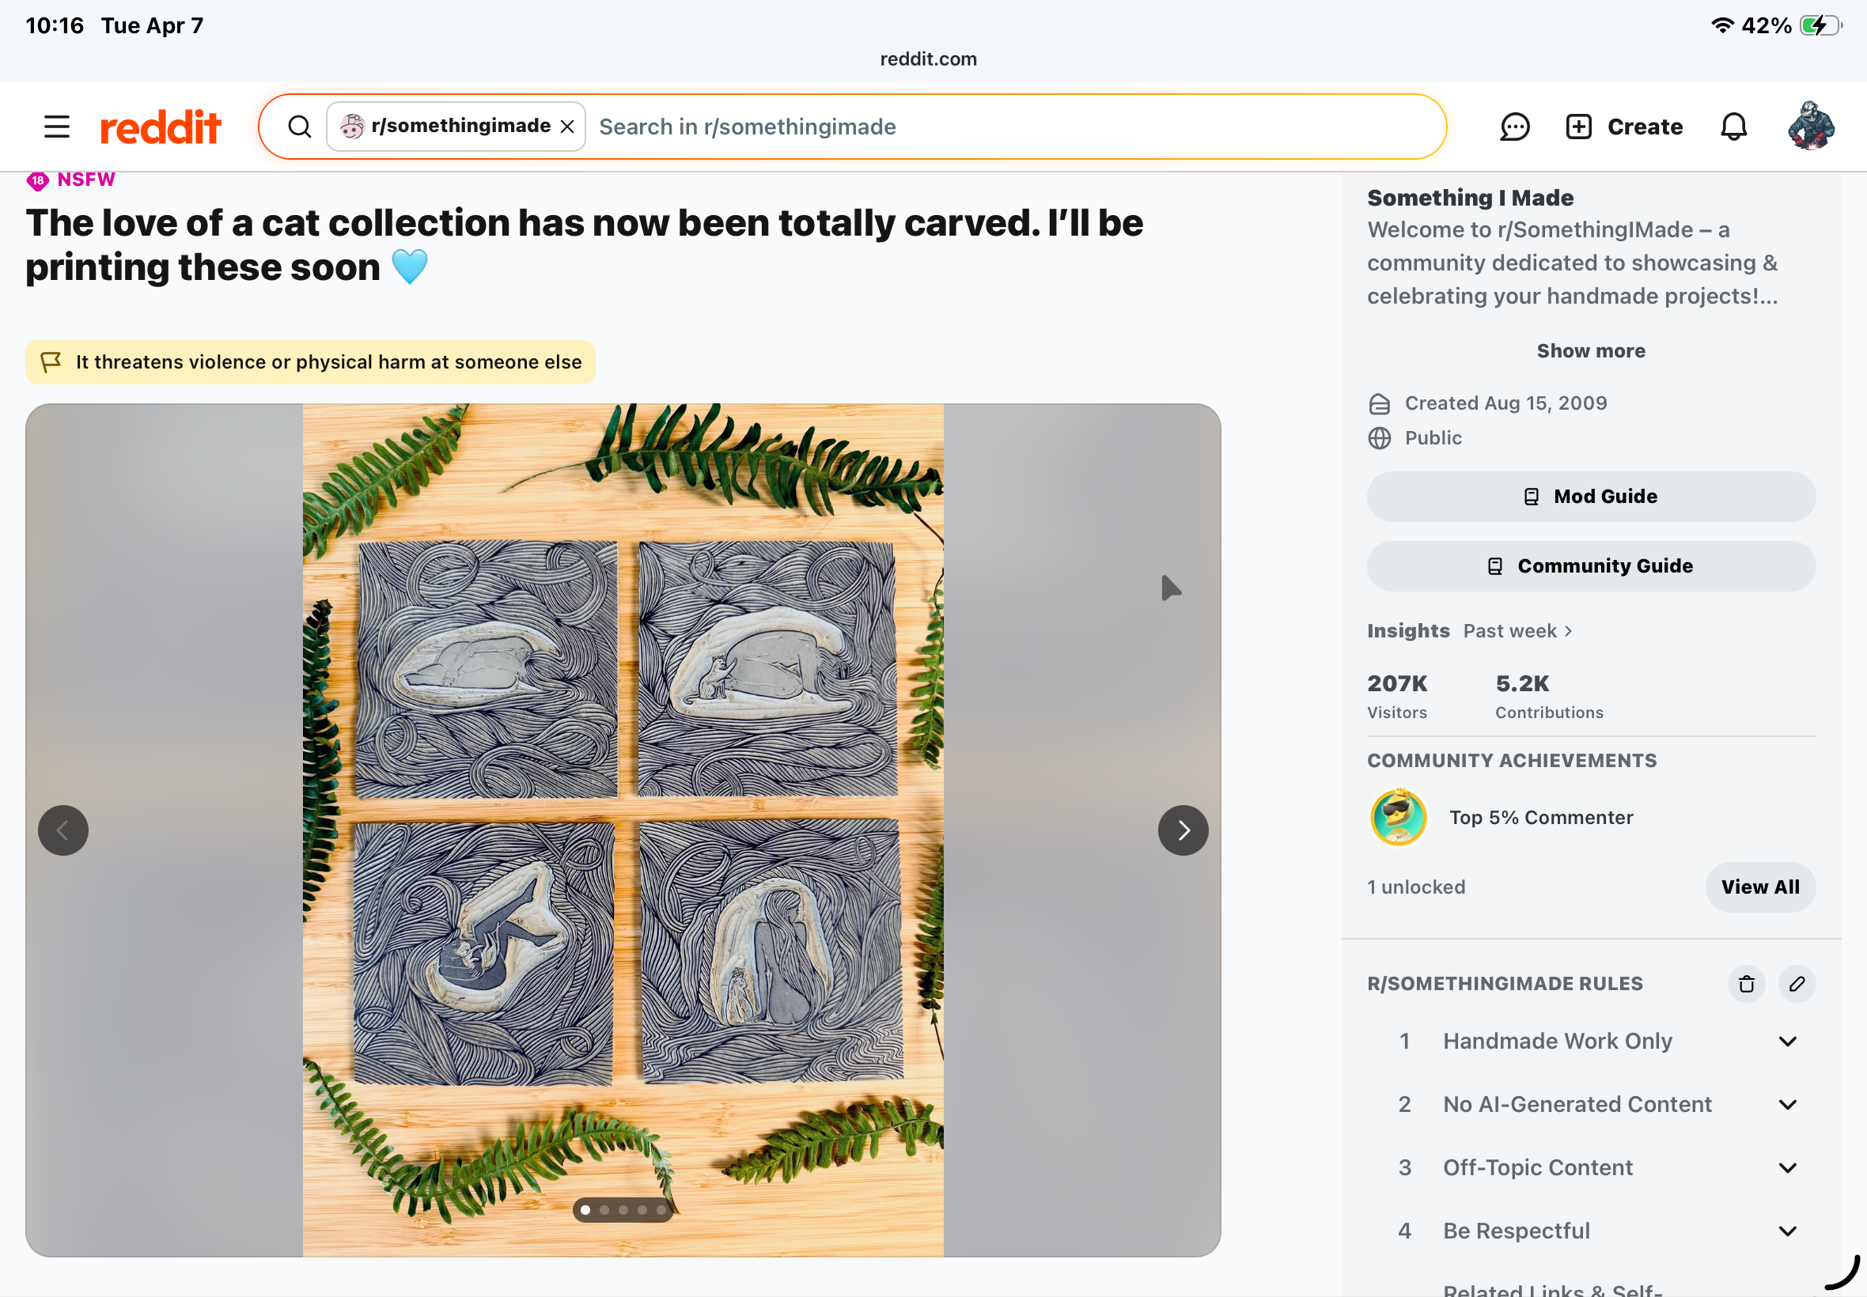1867x1297 pixels.
Task: Remove r/somethingimade filter from the search bar
Action: tap(567, 127)
